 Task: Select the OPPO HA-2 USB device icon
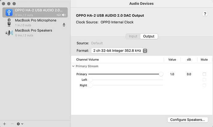click(x=9, y=12)
